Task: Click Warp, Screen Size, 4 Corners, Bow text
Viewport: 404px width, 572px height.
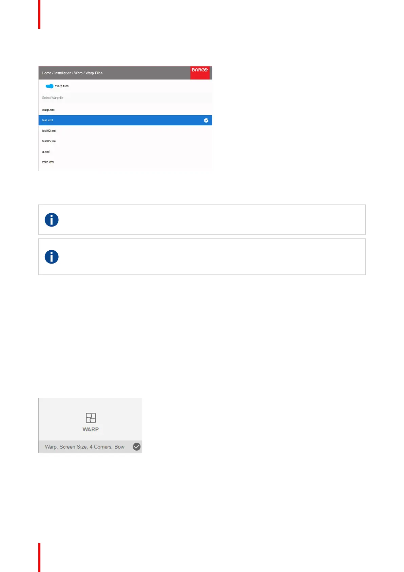Action: (x=84, y=447)
